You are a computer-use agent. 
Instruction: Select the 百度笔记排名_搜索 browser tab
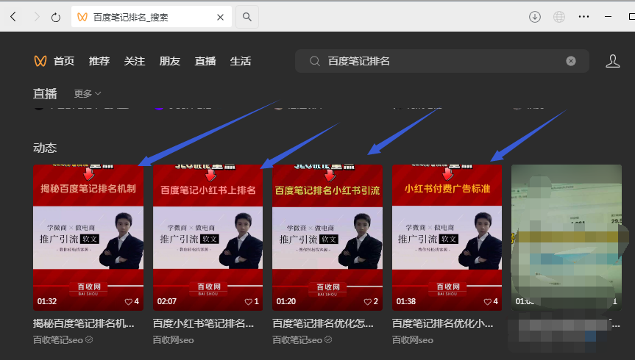click(x=152, y=17)
